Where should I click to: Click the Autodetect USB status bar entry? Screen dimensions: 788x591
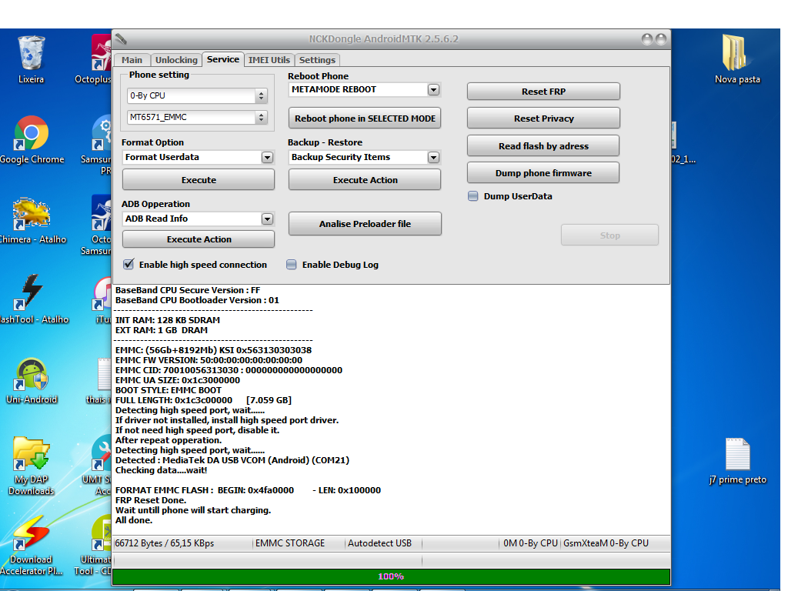coord(379,543)
